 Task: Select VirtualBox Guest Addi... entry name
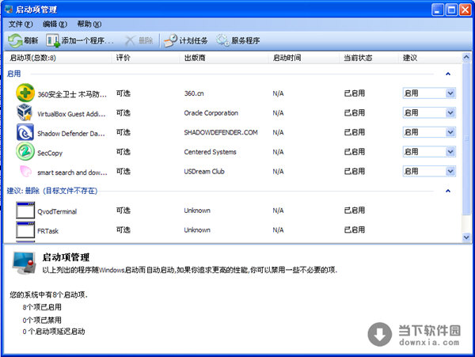coord(71,114)
